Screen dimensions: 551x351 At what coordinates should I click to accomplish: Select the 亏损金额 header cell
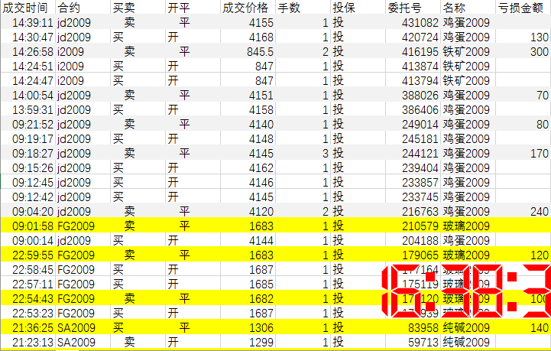[x=523, y=8]
